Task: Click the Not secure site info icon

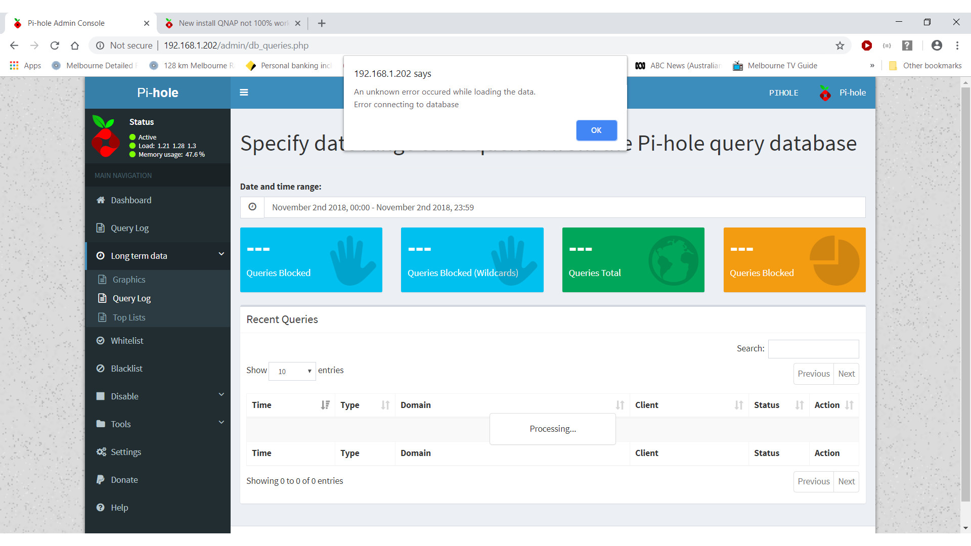Action: (100, 45)
